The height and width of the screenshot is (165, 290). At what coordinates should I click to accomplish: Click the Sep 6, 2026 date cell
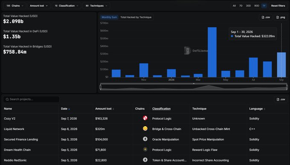(69, 129)
